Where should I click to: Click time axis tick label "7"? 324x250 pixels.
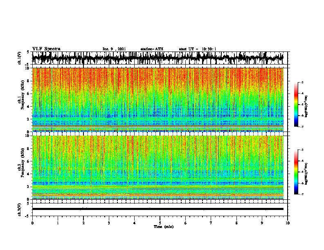(211, 223)
